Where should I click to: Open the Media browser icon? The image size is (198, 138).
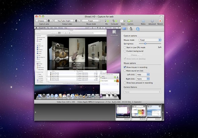pos(143,21)
